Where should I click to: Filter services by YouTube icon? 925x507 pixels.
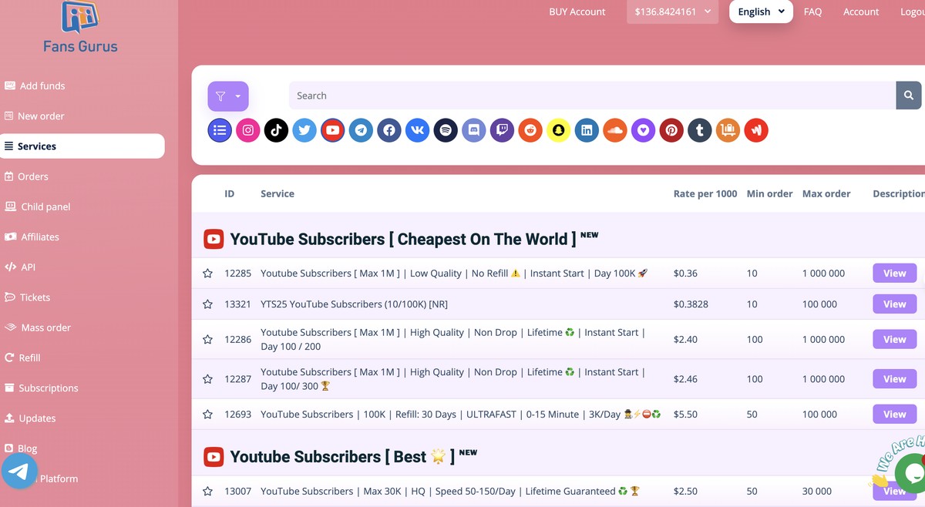(x=332, y=130)
